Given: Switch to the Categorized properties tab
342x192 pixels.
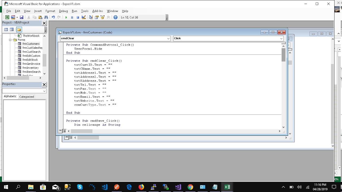Looking at the screenshot, I should point(26,97).
